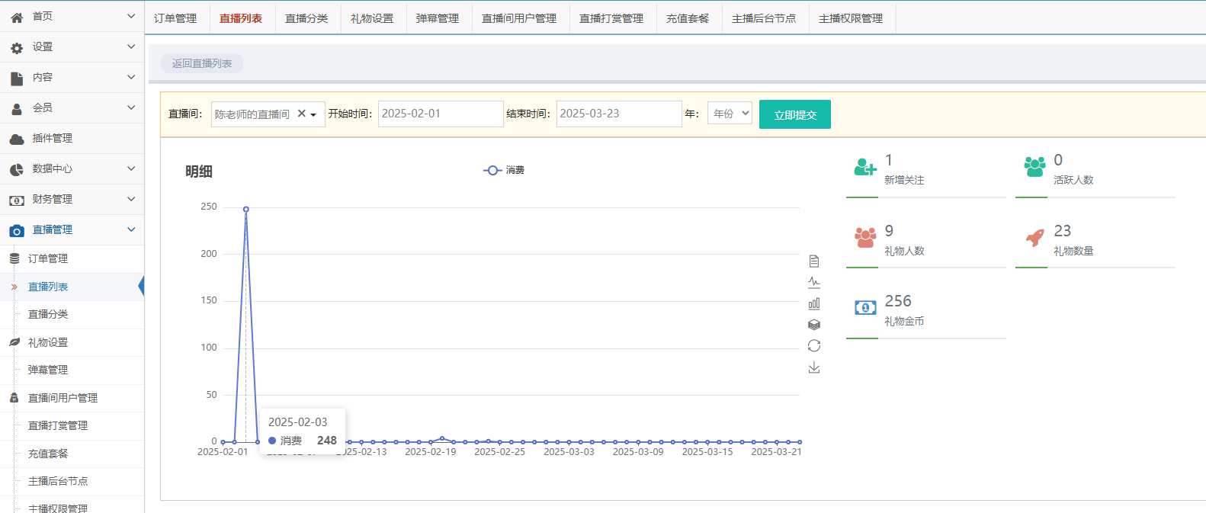Viewport: 1206px width, 513px height.
Task: Open the 主播权限管理 top tab
Action: tap(850, 18)
